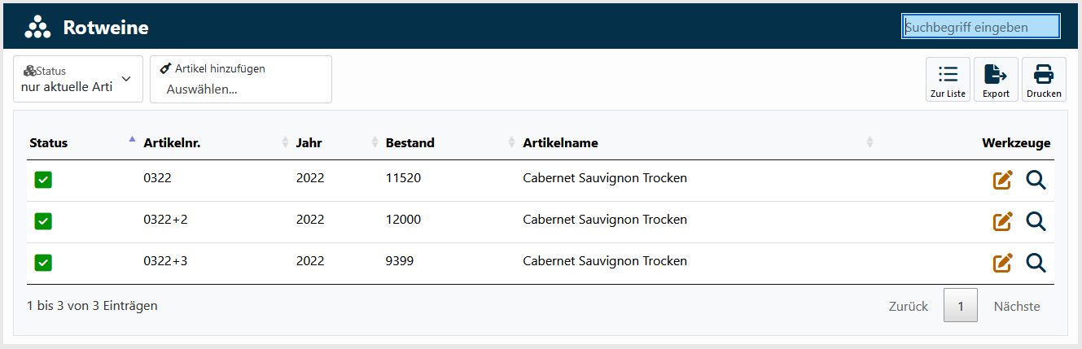The width and height of the screenshot is (1082, 349).
Task: Click the Drucken printer icon
Action: 1044,80
